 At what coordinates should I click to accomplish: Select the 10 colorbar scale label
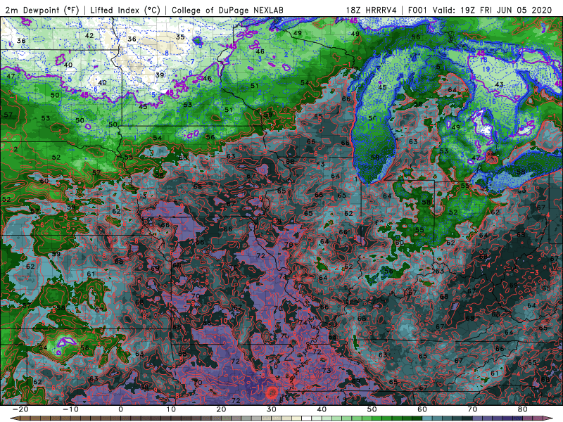pos(171,409)
